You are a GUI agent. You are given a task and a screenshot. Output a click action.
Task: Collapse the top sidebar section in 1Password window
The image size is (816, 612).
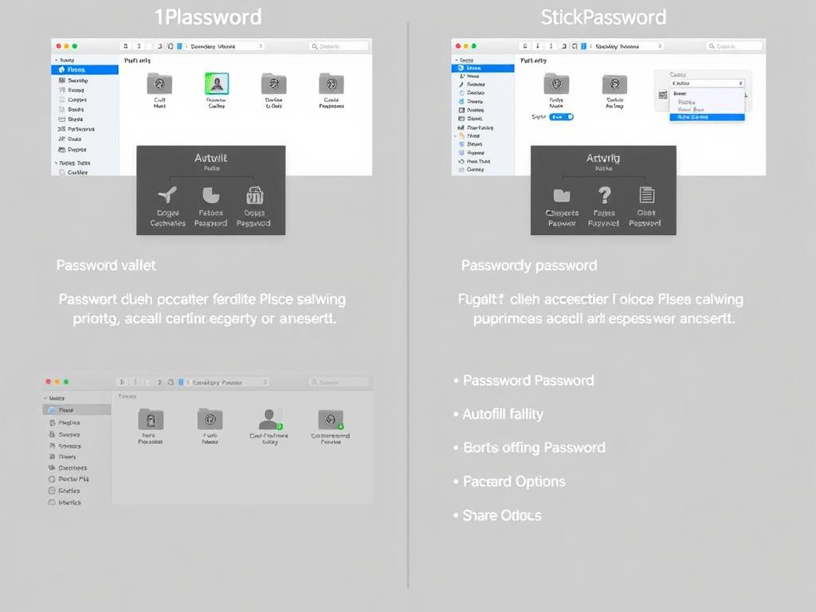(x=57, y=61)
